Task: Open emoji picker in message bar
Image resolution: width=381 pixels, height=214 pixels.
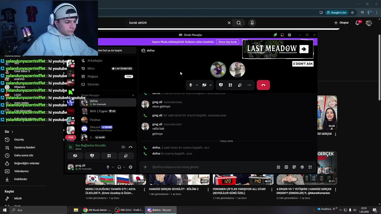Action: click(302, 167)
